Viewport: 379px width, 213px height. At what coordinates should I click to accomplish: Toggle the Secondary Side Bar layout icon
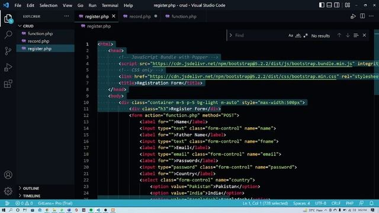336,5
